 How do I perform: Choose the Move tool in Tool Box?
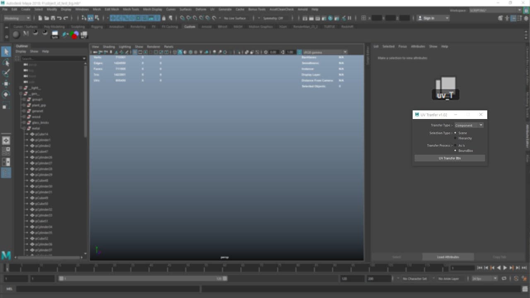[x=6, y=84]
